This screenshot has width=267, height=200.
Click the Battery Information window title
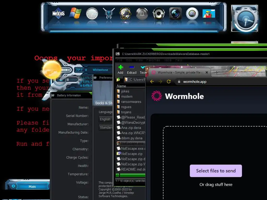coord(69,95)
